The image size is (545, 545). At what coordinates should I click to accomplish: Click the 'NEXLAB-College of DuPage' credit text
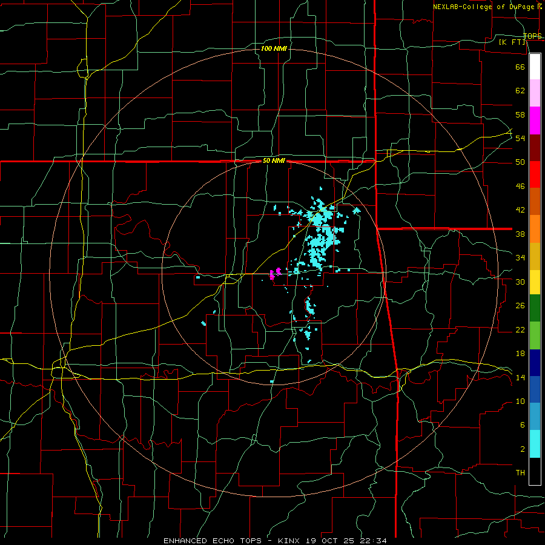tap(484, 7)
